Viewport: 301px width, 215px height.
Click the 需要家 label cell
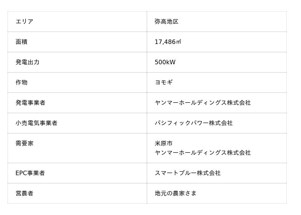pos(24,144)
